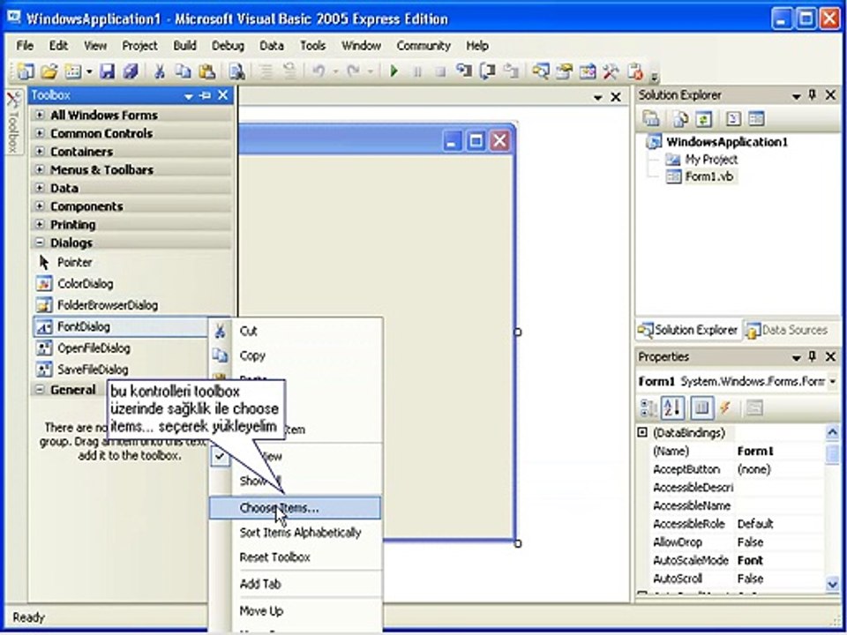Open the Project menu
This screenshot has width=847, height=635.
139,46
